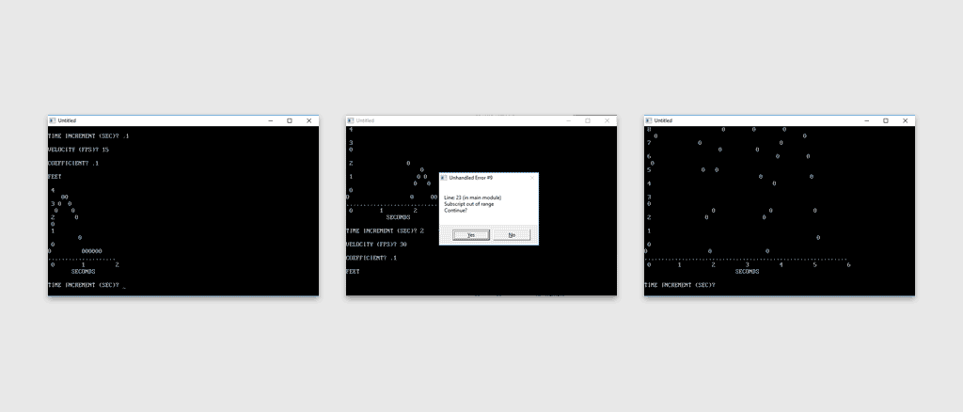Viewport: 963px width, 412px height.
Task: Open the middle window's system menu icon
Action: point(351,120)
